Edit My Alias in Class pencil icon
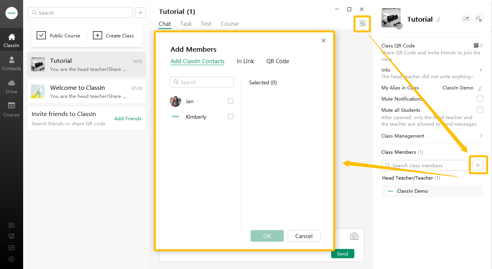The image size is (492, 269). (480, 88)
